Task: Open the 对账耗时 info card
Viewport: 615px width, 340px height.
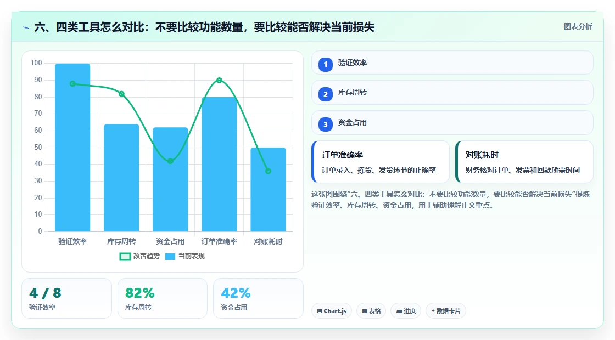Action: coord(524,162)
